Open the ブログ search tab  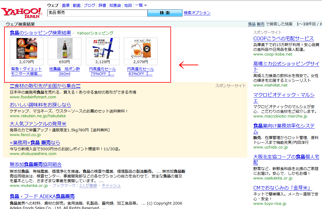click(89, 5)
